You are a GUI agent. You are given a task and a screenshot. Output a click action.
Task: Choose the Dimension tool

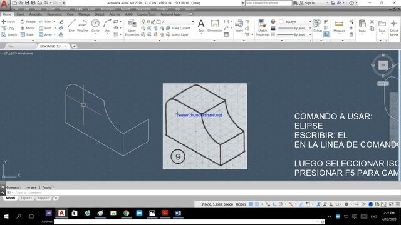click(215, 26)
